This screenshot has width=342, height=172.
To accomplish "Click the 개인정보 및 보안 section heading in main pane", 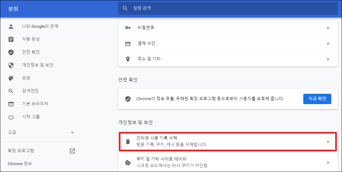I will pos(135,123).
